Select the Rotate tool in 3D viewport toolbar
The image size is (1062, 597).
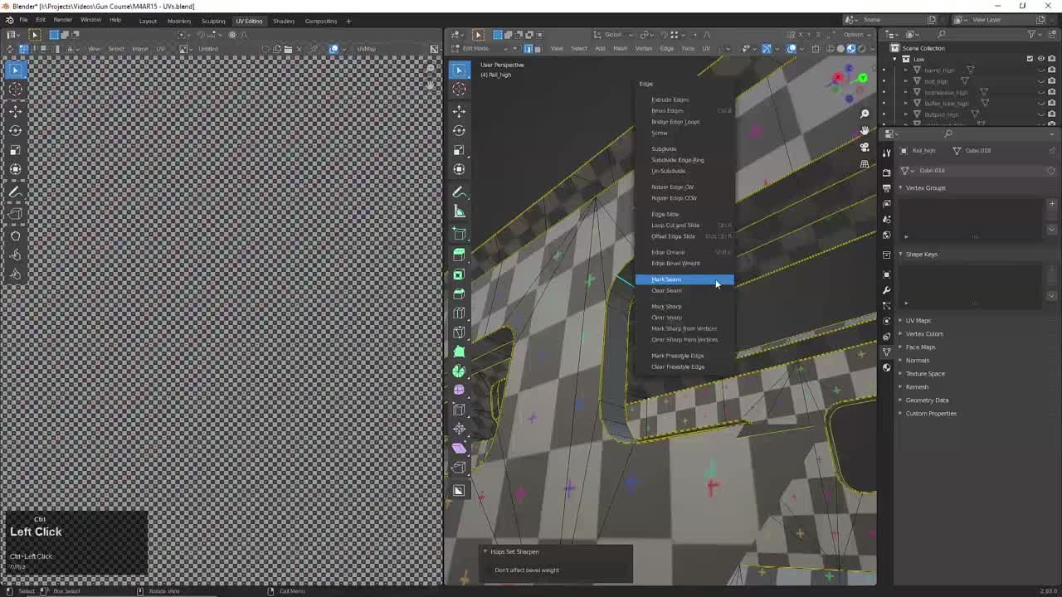(459, 130)
